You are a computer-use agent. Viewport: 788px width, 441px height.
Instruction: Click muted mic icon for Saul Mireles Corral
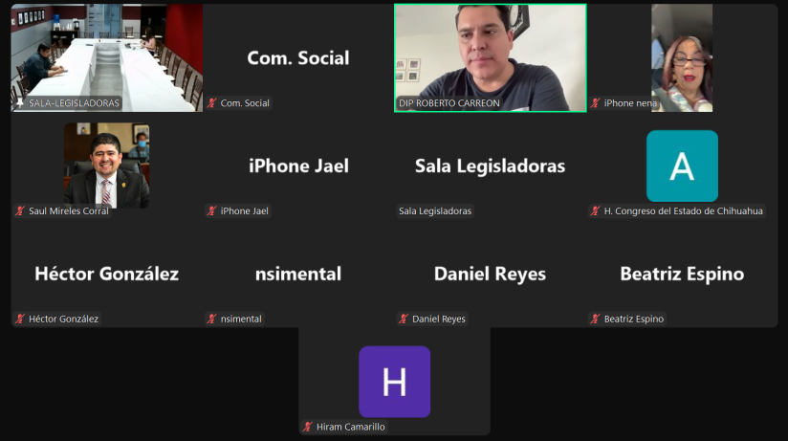coord(20,211)
